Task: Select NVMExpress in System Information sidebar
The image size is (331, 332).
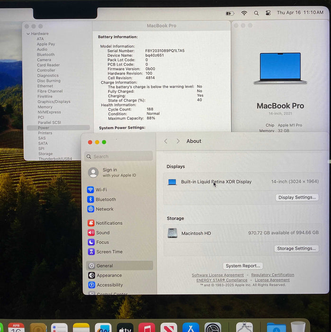Action: (49, 112)
